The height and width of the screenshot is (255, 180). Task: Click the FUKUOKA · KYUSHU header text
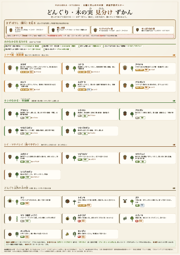click(67, 5)
